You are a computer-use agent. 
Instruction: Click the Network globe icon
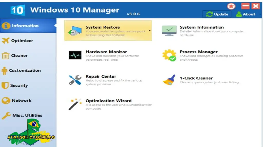pyautogui.click(x=6, y=101)
